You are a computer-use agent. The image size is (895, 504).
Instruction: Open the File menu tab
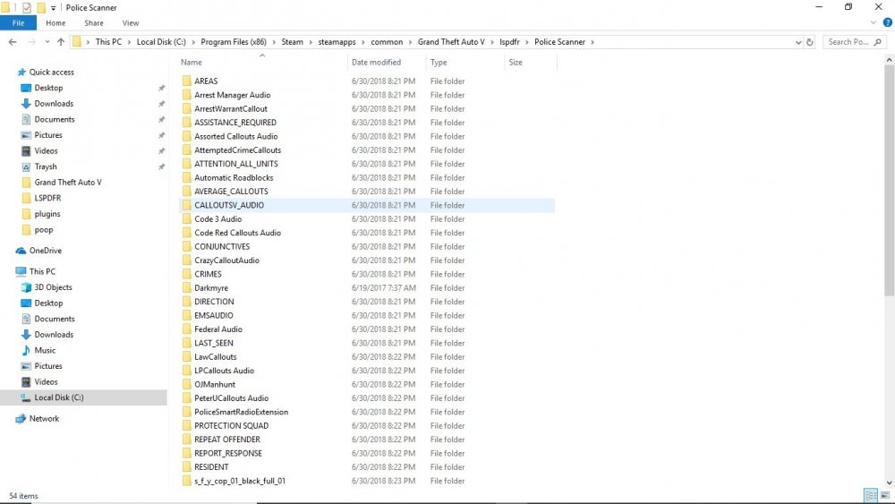pyautogui.click(x=18, y=23)
